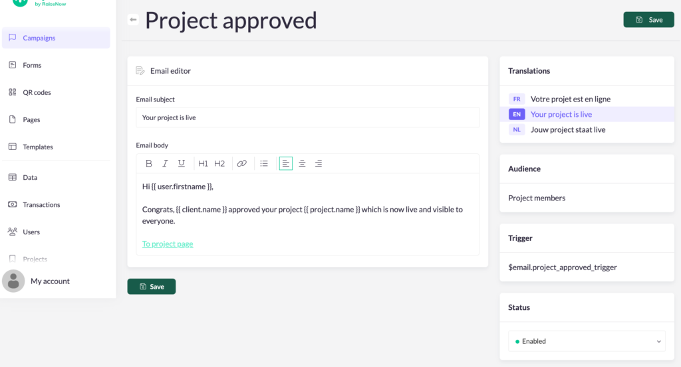This screenshot has width=681, height=367.
Task: Open QR codes in the sidebar
Action: click(37, 92)
